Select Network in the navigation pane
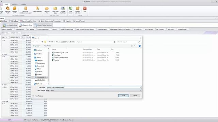This screenshot has width=218, height=122. pyautogui.click(x=38, y=84)
